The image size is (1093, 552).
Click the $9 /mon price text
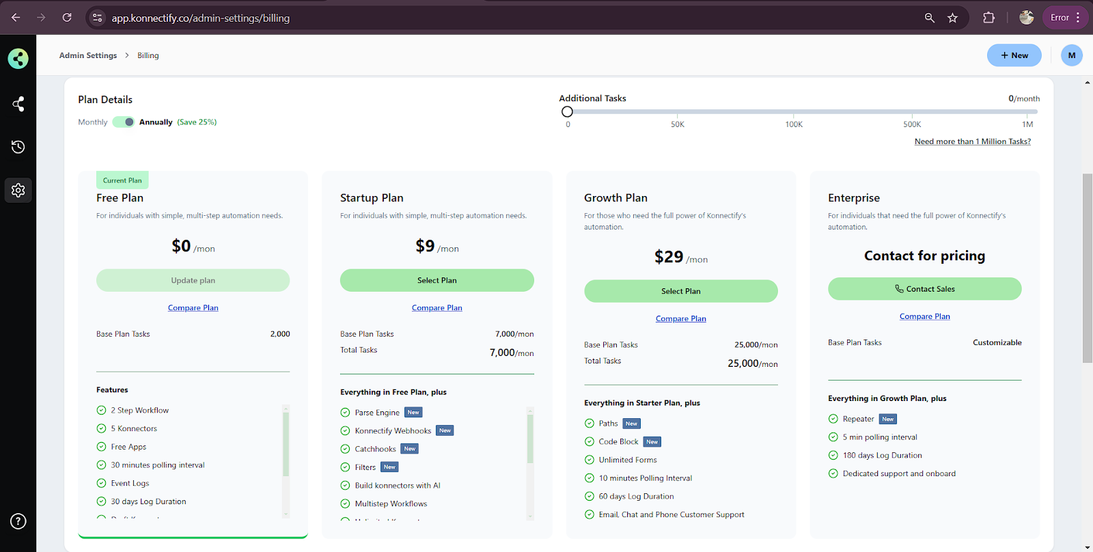[x=437, y=246]
